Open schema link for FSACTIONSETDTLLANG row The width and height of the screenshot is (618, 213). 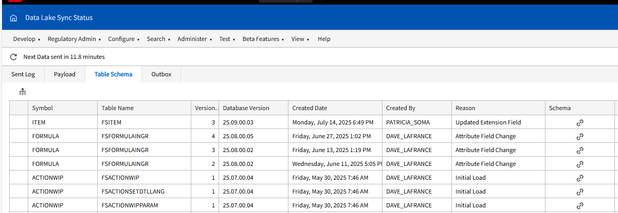pyautogui.click(x=579, y=191)
